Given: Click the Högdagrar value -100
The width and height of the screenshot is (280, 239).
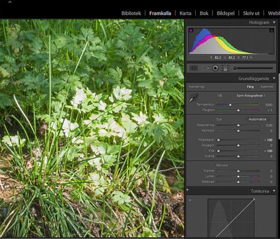Looking at the screenshot, I should [x=268, y=140].
